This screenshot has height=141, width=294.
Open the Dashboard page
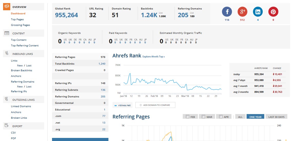(x=18, y=14)
